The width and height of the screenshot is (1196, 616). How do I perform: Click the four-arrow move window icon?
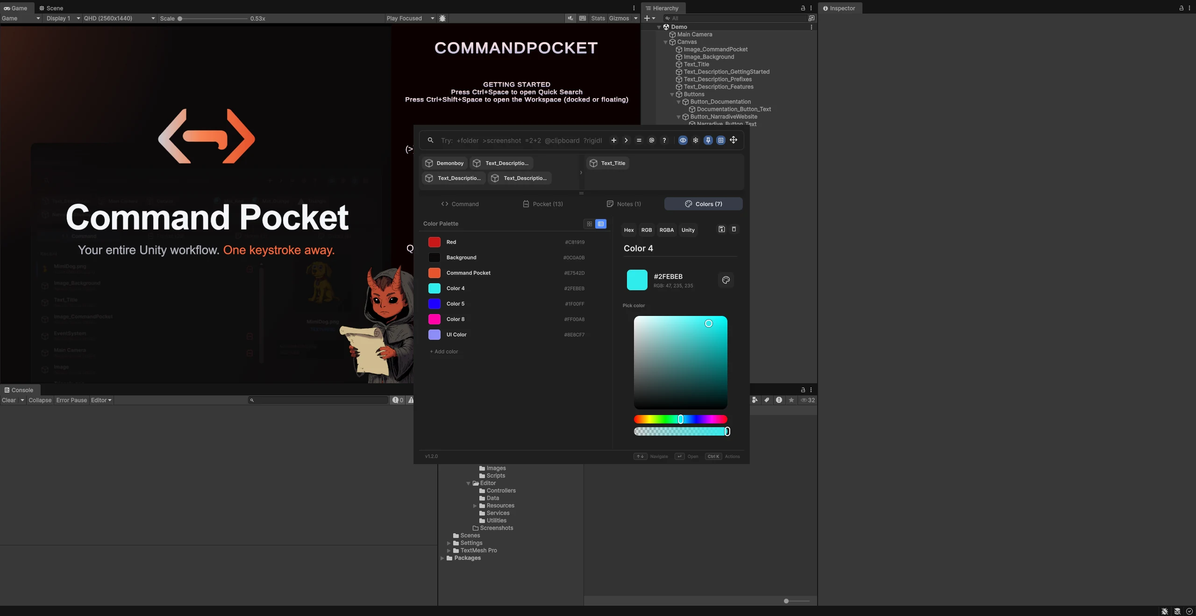coord(733,140)
